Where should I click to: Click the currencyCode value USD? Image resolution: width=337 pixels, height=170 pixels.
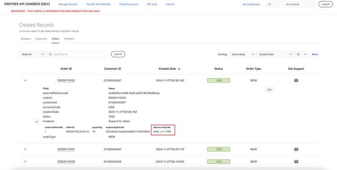coord(111,107)
